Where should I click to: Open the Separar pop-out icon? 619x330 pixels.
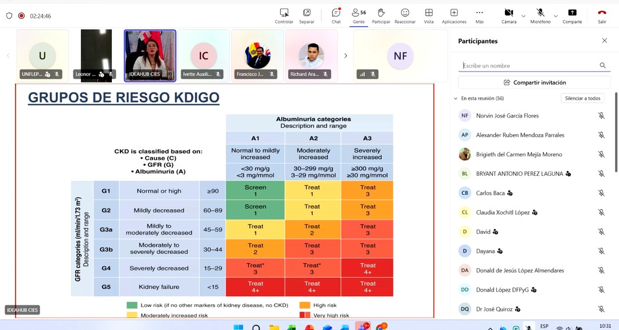[x=307, y=13]
